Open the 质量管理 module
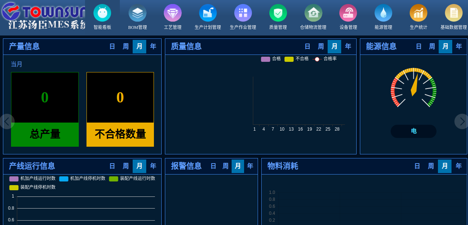This screenshot has width=468, height=225. tap(278, 16)
